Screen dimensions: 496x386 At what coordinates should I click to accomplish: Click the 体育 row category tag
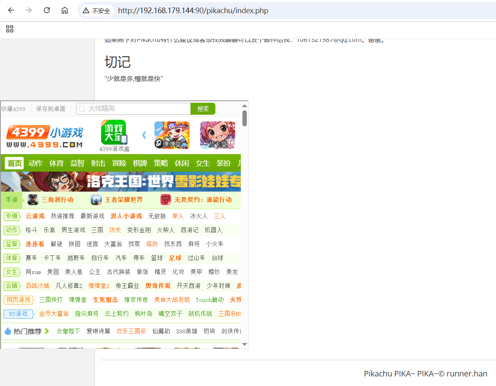[12, 258]
